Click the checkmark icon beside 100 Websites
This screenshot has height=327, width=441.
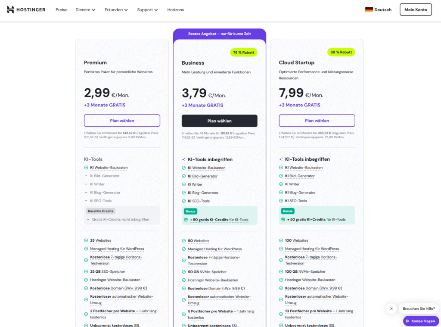click(x=281, y=240)
